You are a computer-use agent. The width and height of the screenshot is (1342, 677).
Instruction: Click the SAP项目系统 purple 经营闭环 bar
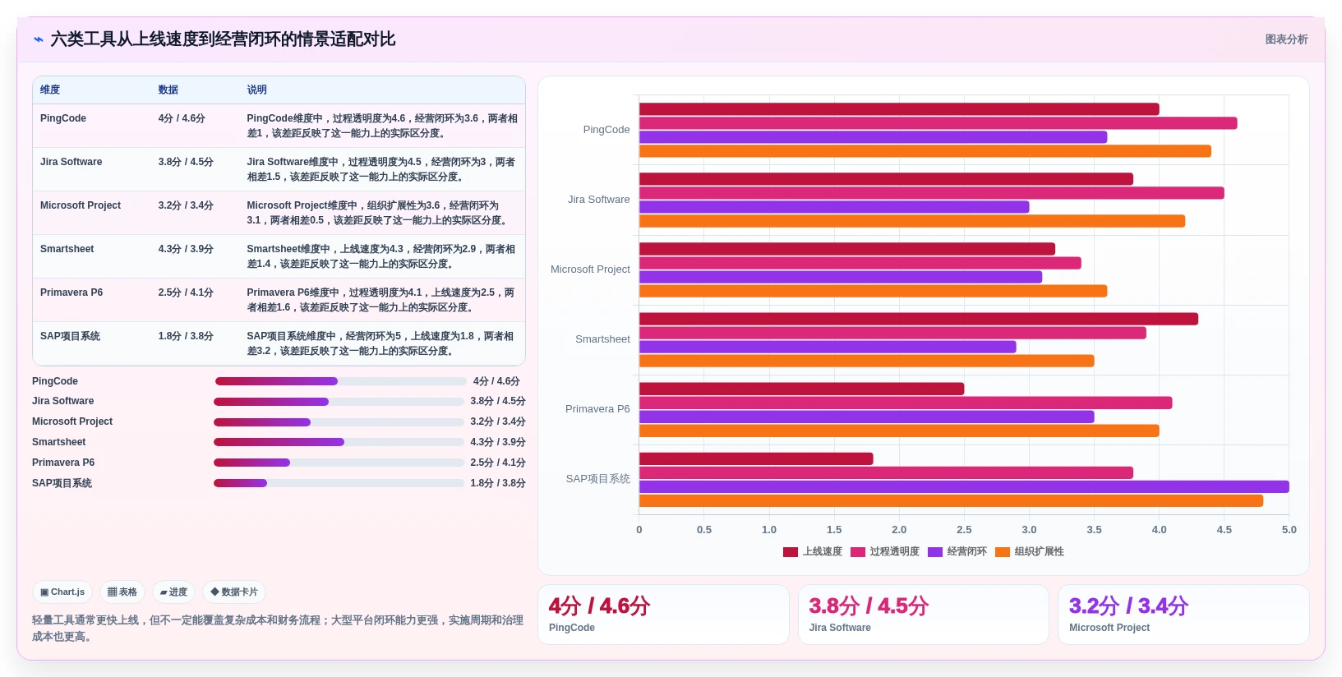[964, 487]
